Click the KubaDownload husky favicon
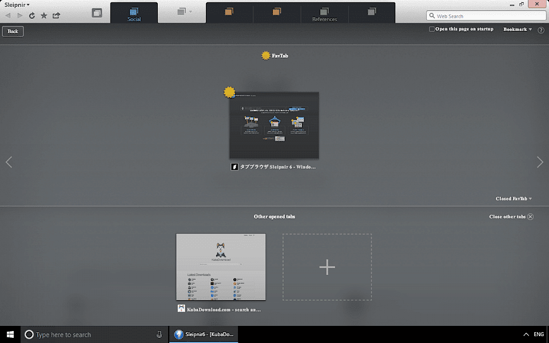549x343 pixels. tap(181, 308)
